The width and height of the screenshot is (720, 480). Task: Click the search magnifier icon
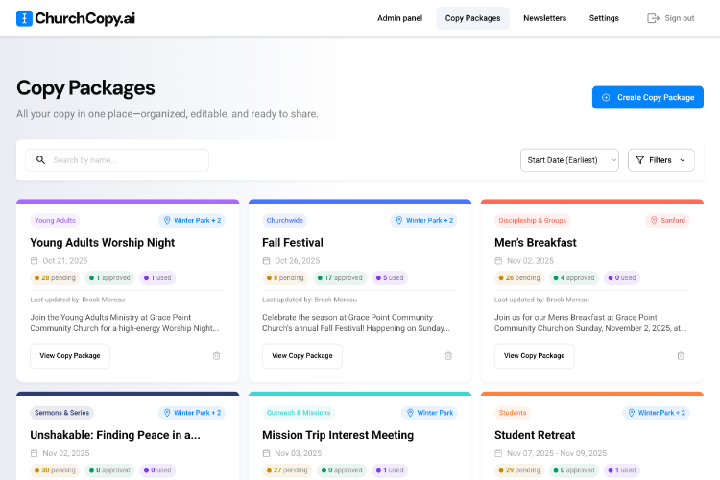pyautogui.click(x=41, y=160)
